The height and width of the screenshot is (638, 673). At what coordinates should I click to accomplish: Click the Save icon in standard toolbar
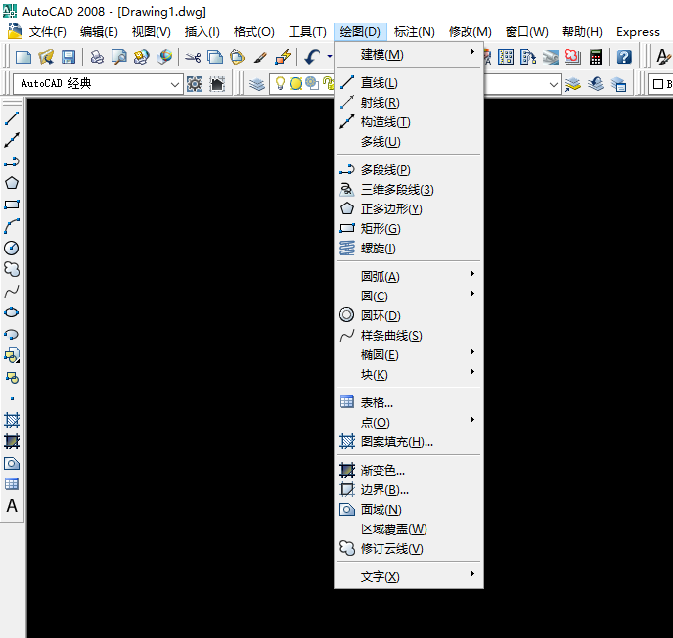pyautogui.click(x=68, y=57)
